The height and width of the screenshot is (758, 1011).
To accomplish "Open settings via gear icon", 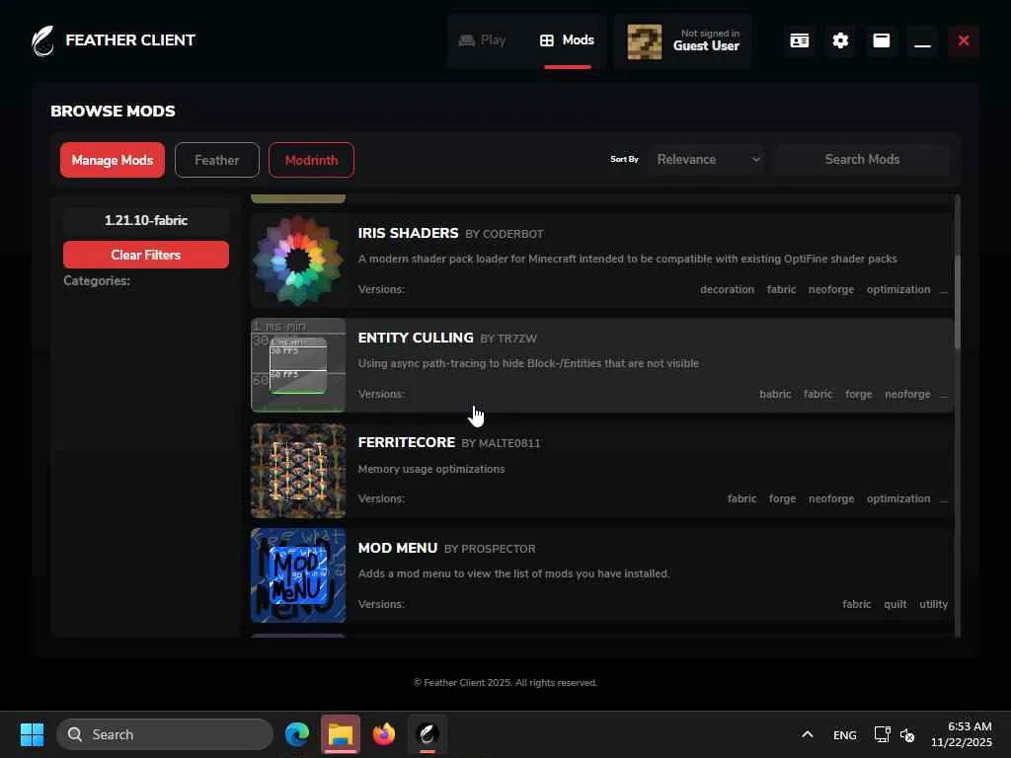I will [840, 40].
